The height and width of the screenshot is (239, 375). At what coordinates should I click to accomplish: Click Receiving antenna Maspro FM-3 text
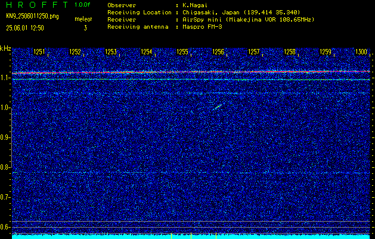tap(202, 27)
